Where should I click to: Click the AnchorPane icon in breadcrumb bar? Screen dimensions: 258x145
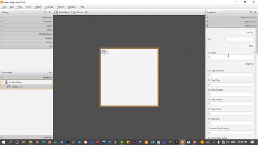(x=56, y=12)
